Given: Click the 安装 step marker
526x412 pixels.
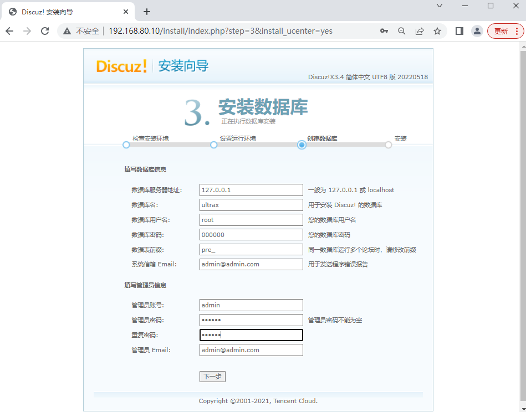Looking at the screenshot, I should (x=388, y=145).
